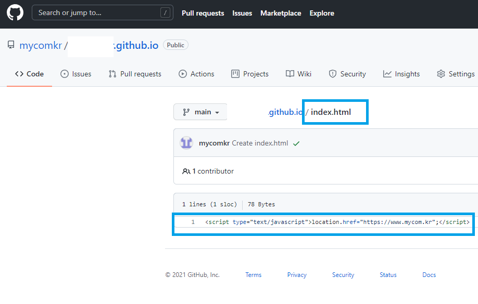Screen dimensions: 478x304
Task: Click the slash shortcut key icon
Action: [165, 13]
